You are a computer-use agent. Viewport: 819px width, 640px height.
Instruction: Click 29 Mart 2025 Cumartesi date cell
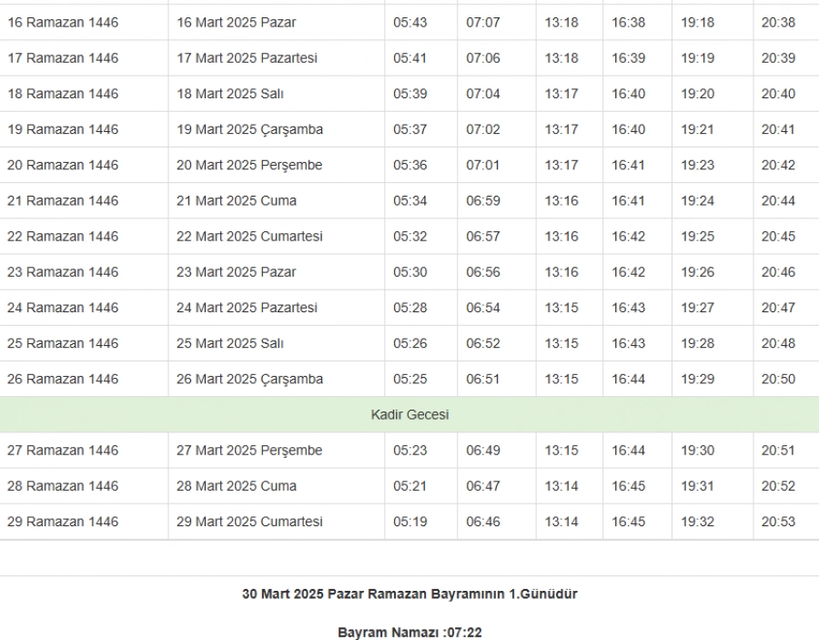[x=249, y=522]
